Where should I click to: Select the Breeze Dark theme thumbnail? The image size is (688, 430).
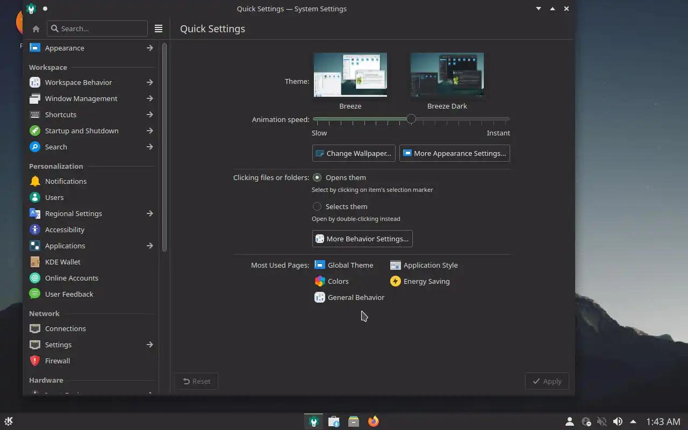(x=447, y=75)
